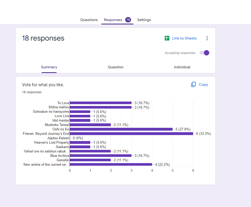The height and width of the screenshot is (207, 251).
Task: Open the three-dot more options menu
Action: click(207, 38)
